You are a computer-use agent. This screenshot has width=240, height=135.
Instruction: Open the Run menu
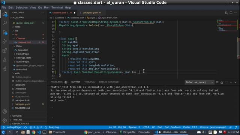click(x=46, y=7)
